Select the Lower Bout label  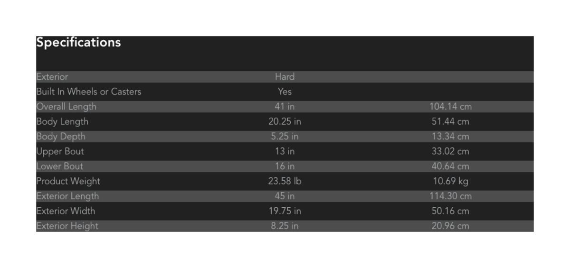tap(59, 166)
